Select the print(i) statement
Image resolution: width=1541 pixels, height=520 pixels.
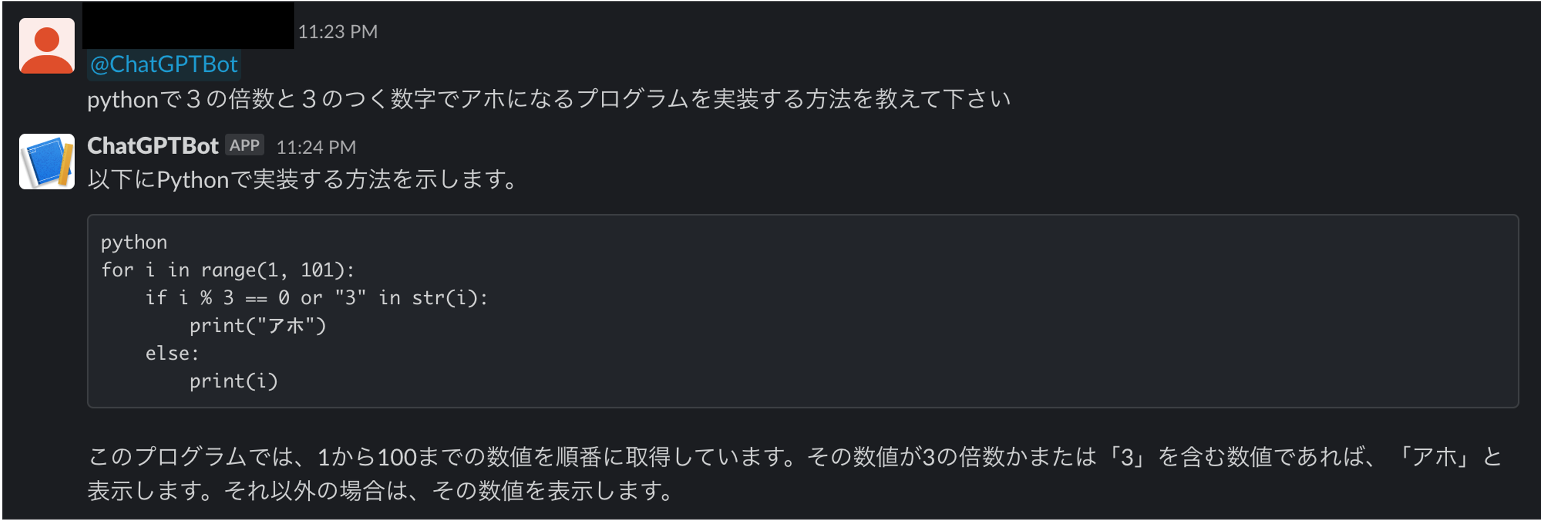pos(233,381)
